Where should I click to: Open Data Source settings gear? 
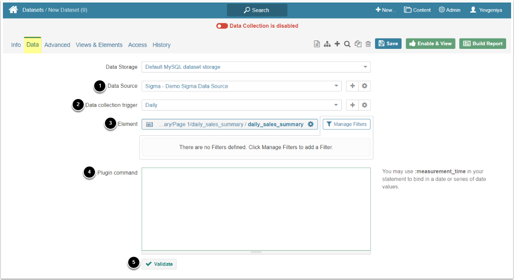(x=364, y=86)
